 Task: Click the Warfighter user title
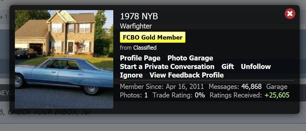pyautogui.click(x=136, y=26)
